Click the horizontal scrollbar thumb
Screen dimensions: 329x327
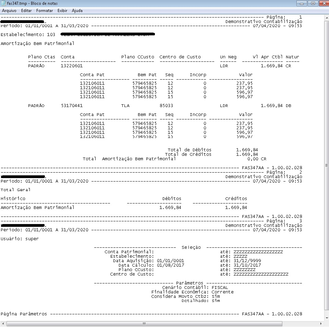point(144,324)
